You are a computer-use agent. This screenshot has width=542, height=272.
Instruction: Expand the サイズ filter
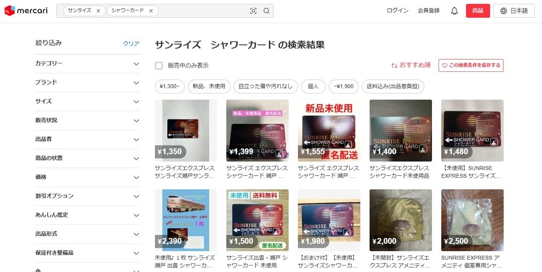pyautogui.click(x=87, y=102)
